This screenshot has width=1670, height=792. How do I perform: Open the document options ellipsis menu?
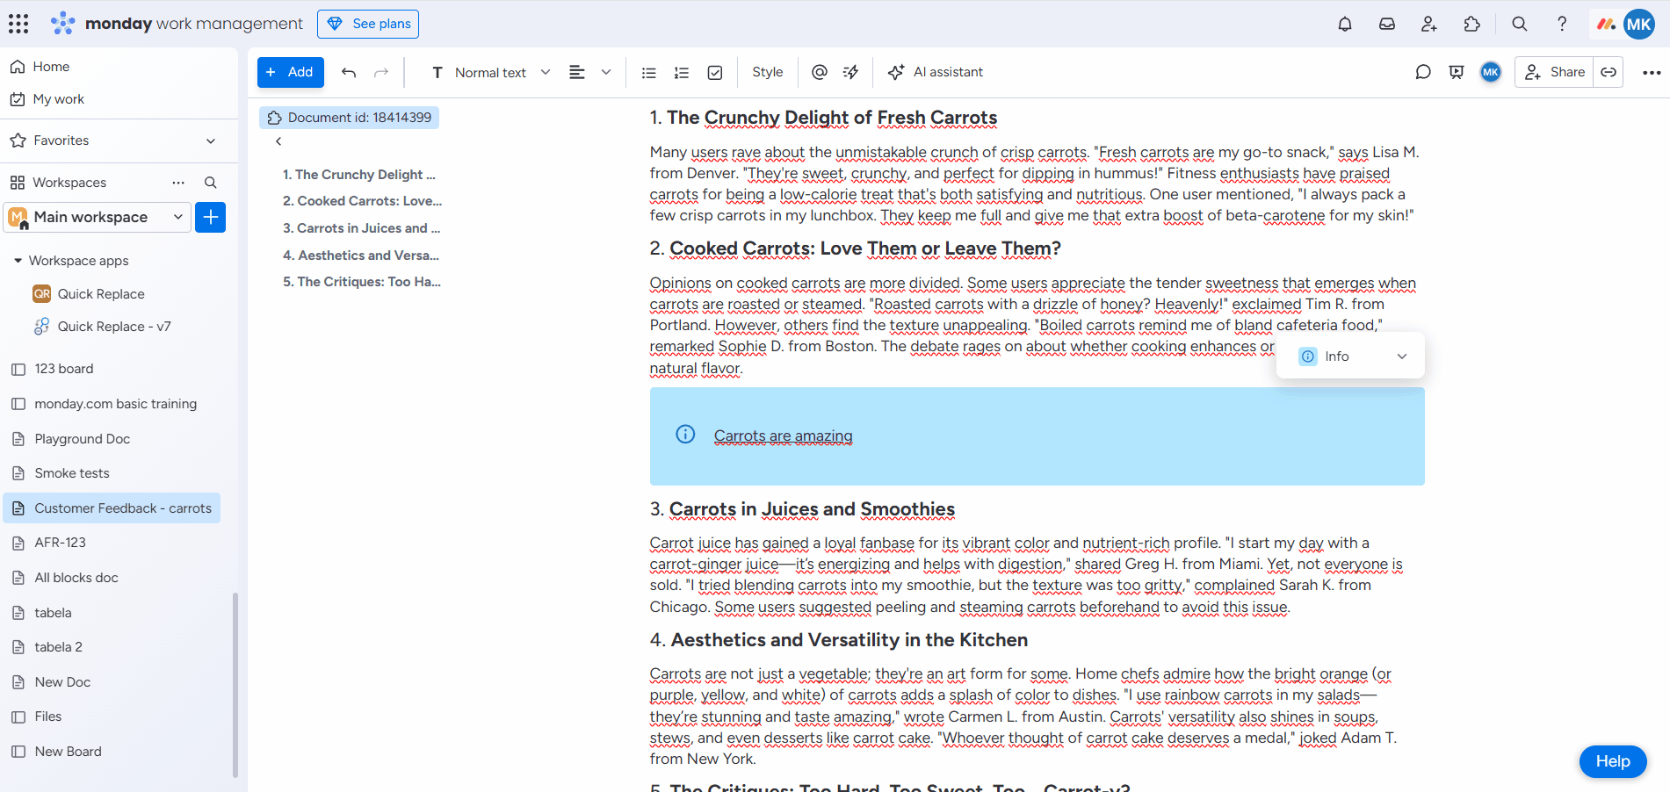pyautogui.click(x=1652, y=72)
